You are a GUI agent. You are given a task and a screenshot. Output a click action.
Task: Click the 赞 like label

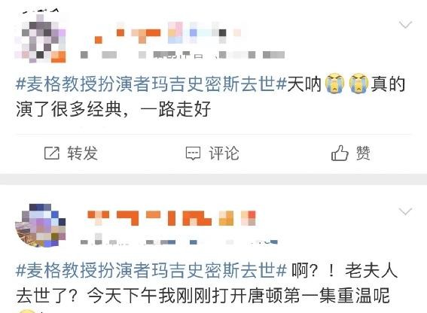(363, 153)
